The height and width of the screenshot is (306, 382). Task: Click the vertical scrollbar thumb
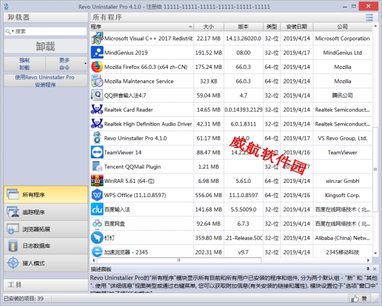375,169
